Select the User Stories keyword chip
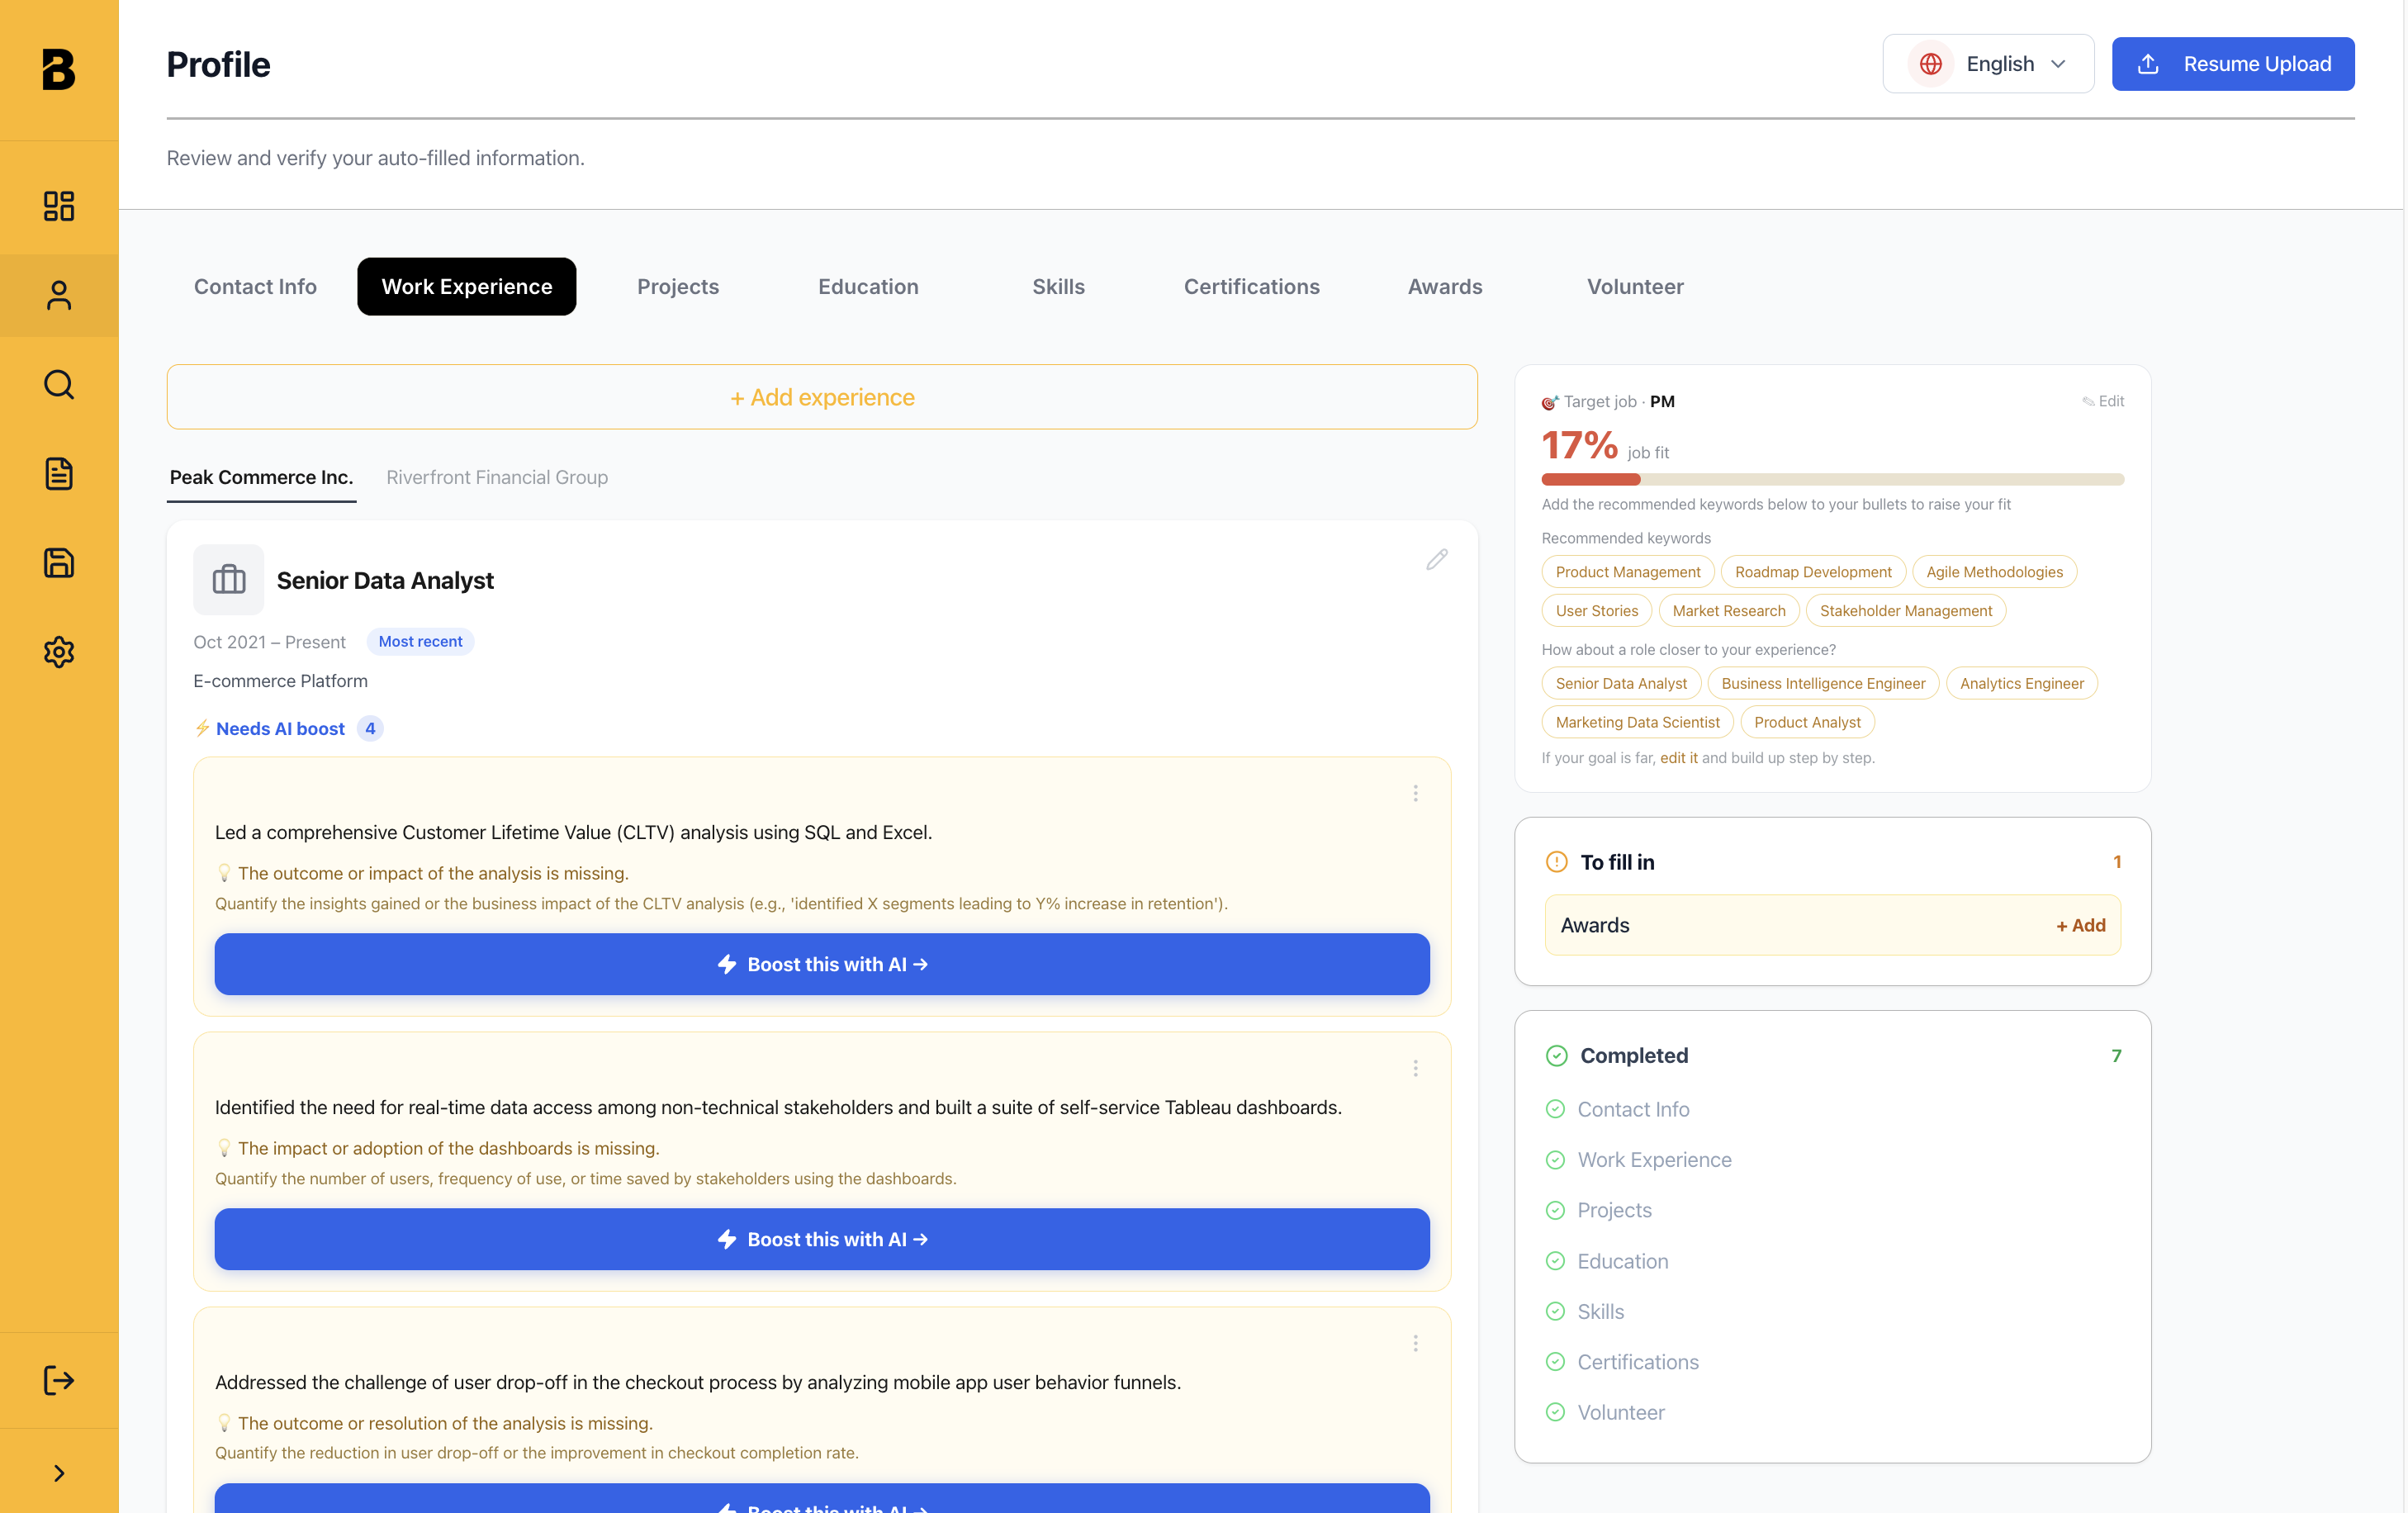The image size is (2408, 1513). pyautogui.click(x=1596, y=610)
